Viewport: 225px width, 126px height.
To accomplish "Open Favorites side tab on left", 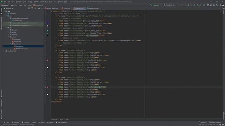I will [1, 103].
